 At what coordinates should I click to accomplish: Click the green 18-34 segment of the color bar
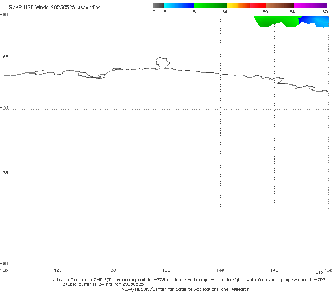pyautogui.click(x=210, y=5)
